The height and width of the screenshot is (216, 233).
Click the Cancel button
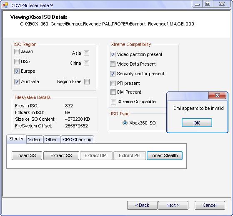point(210,205)
